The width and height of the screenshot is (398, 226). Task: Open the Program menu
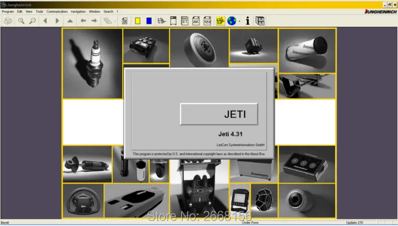(7, 11)
